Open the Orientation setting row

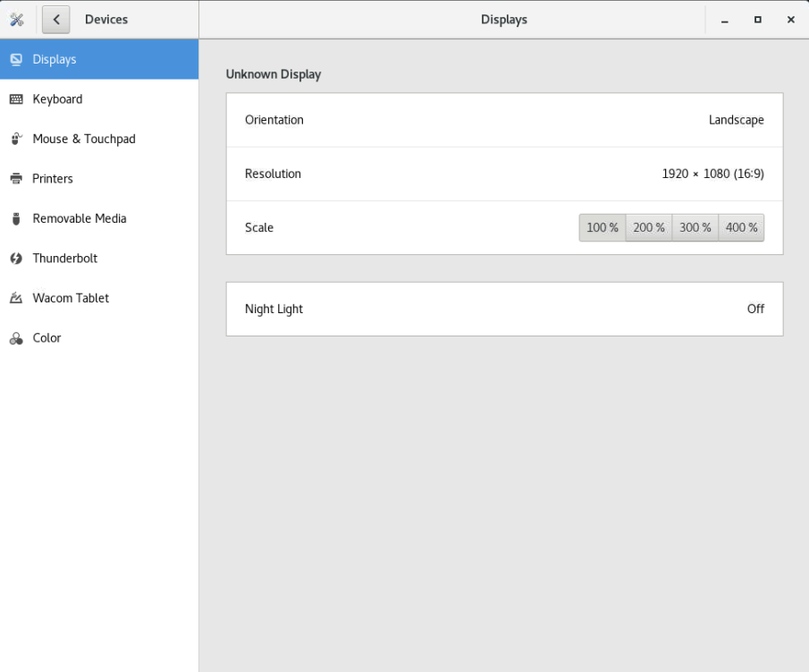point(504,119)
